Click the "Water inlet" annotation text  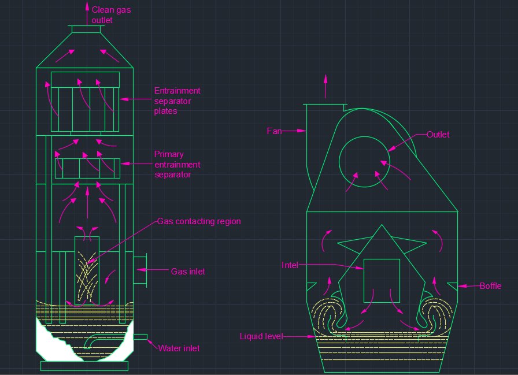tap(179, 348)
